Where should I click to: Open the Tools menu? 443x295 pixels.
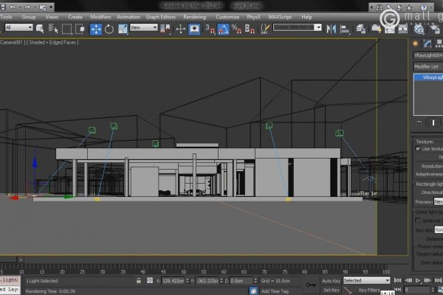[x=6, y=17]
